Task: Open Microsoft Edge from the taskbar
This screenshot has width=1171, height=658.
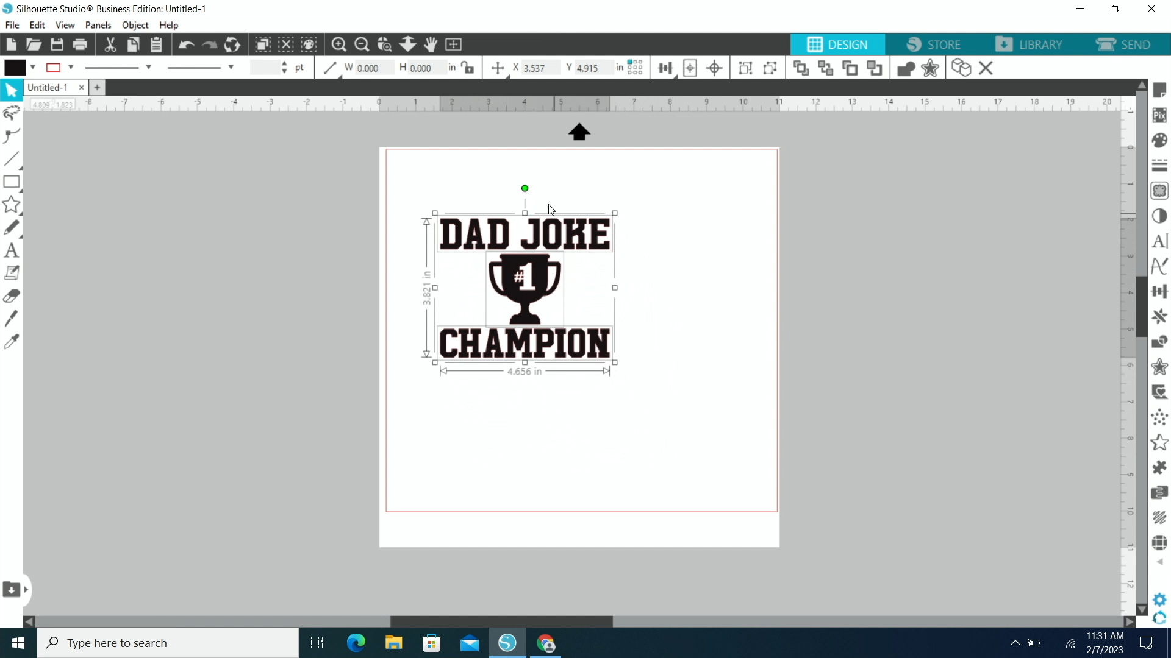Action: (x=356, y=643)
